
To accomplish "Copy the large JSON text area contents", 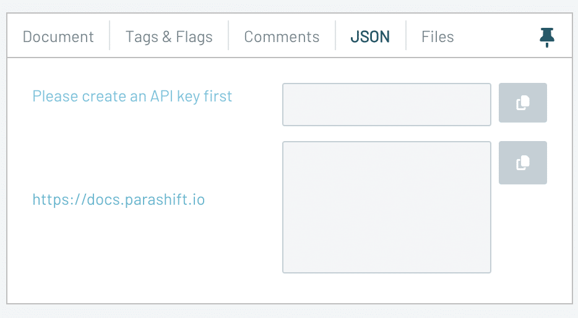I will [522, 163].
